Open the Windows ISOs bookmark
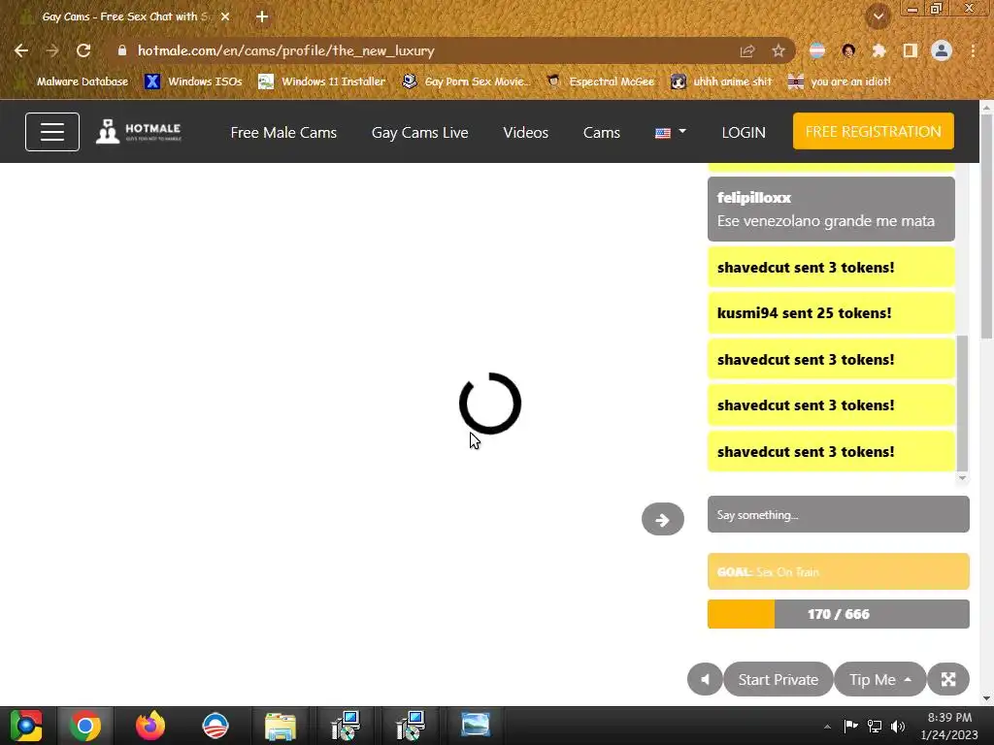The width and height of the screenshot is (994, 745). 193,81
